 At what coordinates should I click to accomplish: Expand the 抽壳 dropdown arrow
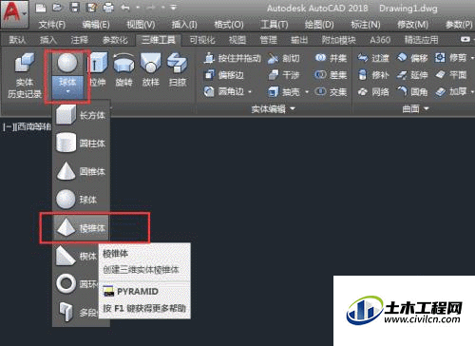(x=307, y=92)
